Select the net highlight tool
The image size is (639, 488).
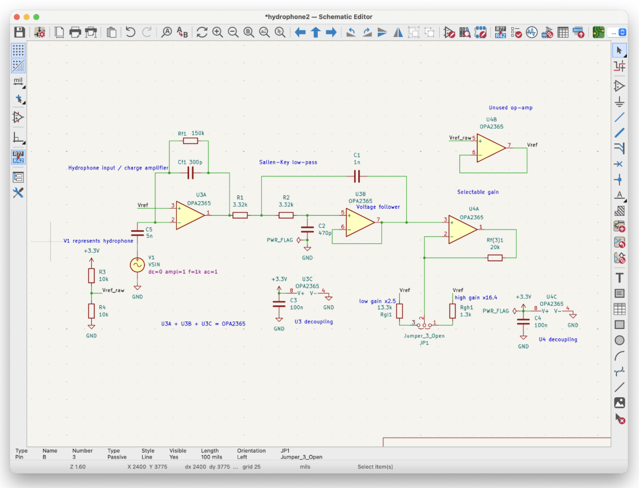point(619,66)
